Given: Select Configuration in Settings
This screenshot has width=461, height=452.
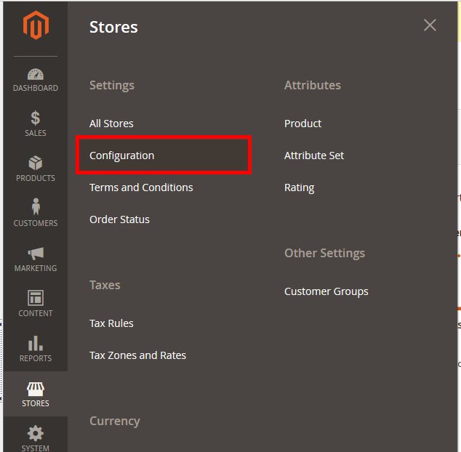Looking at the screenshot, I should tap(122, 156).
